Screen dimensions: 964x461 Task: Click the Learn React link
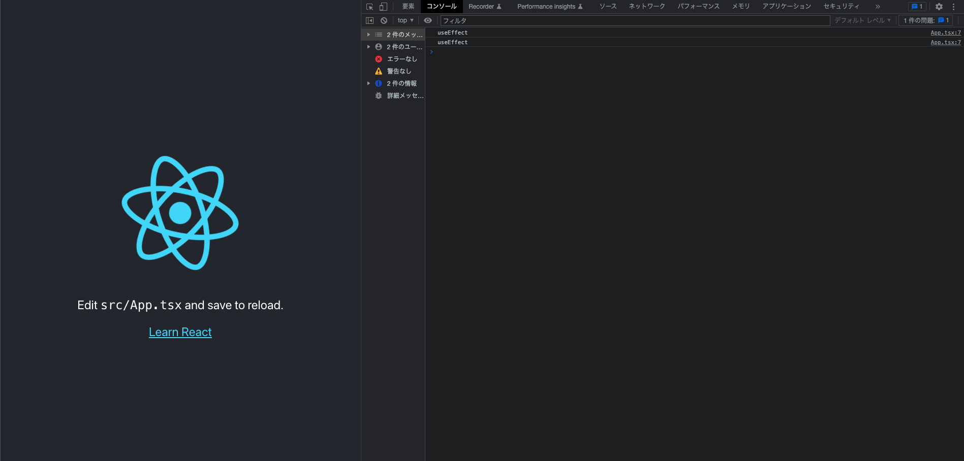[x=180, y=332]
